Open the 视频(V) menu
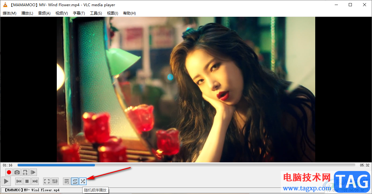372x194 pixels. point(62,13)
